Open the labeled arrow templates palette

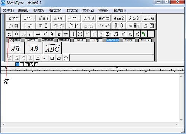click(104, 26)
